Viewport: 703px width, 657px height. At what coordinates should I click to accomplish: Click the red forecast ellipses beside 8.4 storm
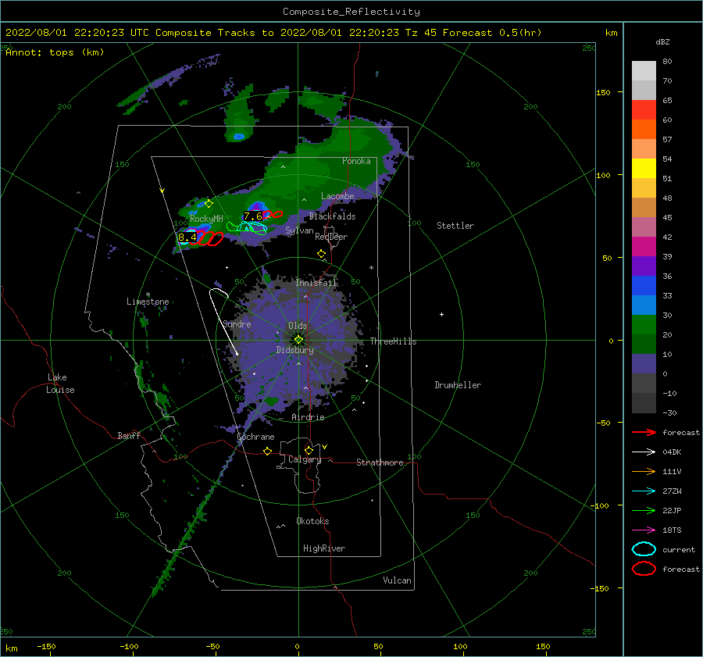pyautogui.click(x=207, y=238)
